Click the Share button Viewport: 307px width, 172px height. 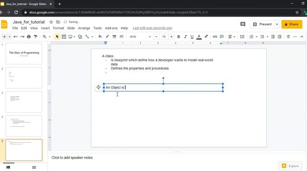coord(292,24)
